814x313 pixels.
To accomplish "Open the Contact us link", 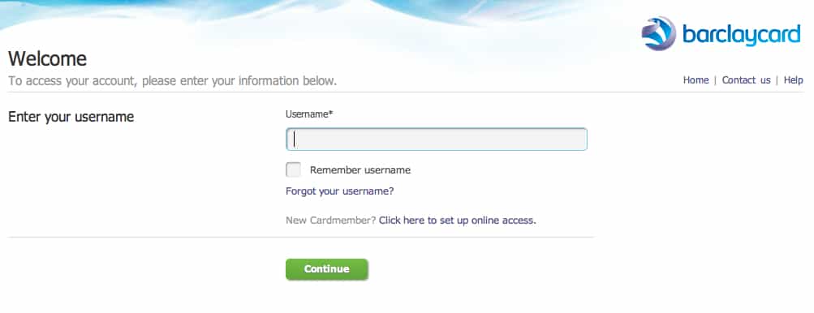I will click(x=746, y=80).
